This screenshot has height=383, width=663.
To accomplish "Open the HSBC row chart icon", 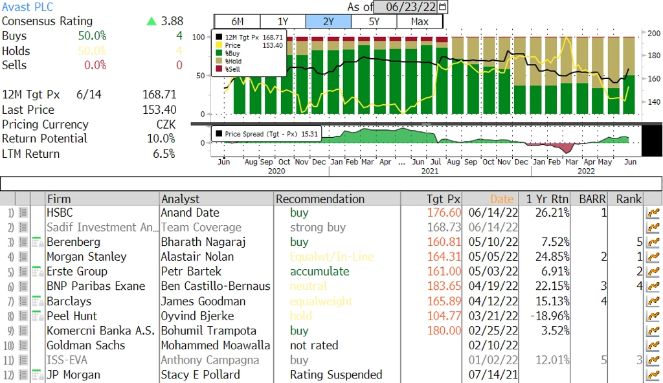I will point(653,213).
